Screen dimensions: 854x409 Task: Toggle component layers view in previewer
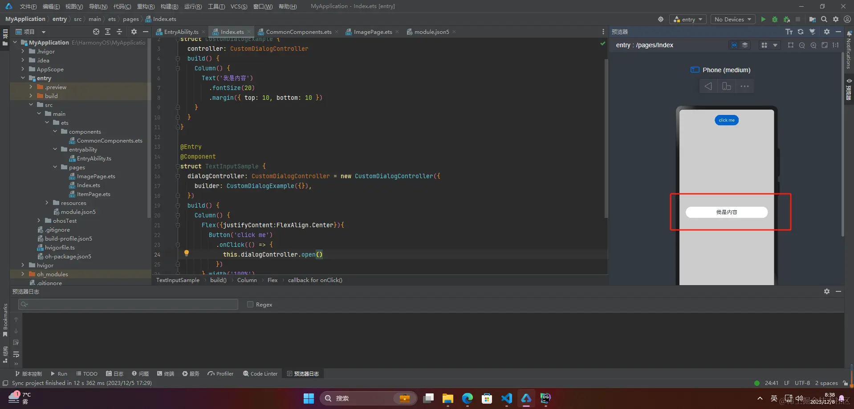point(745,45)
